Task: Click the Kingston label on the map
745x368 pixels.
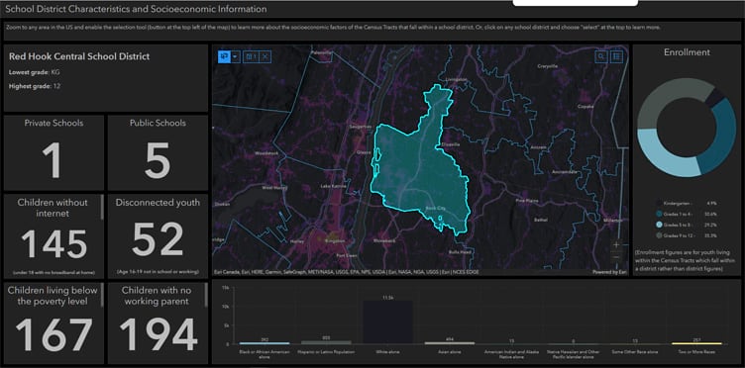Action: coord(335,241)
